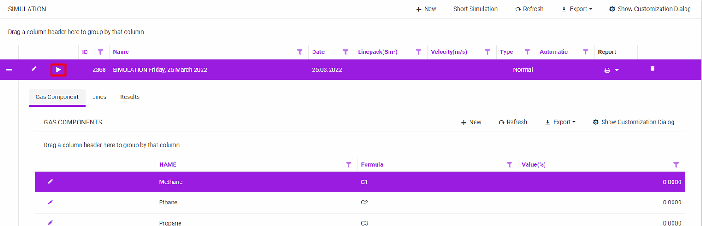
Task: Collapse the simulation 2368 row
Action: 9,70
